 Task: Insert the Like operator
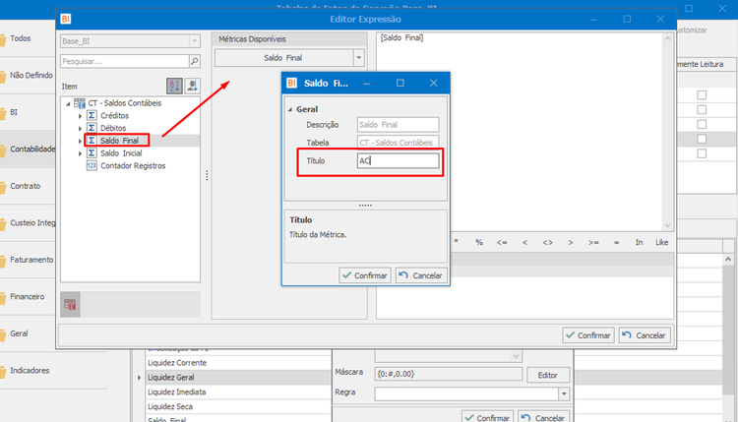pos(662,242)
